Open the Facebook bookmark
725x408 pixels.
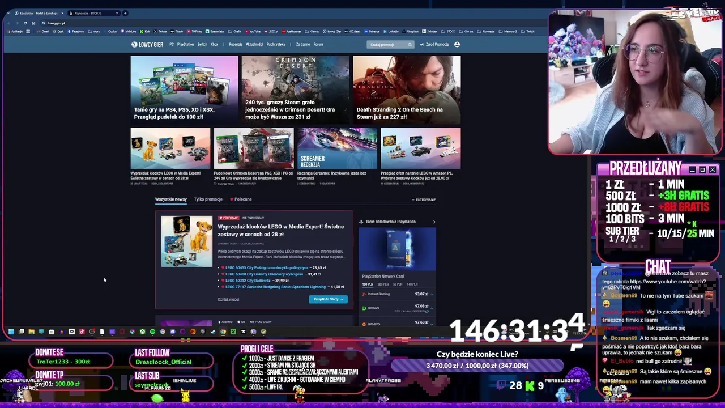(x=76, y=31)
